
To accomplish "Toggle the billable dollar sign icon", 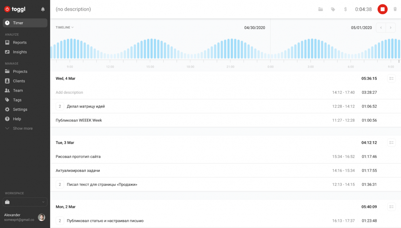I will tap(345, 9).
